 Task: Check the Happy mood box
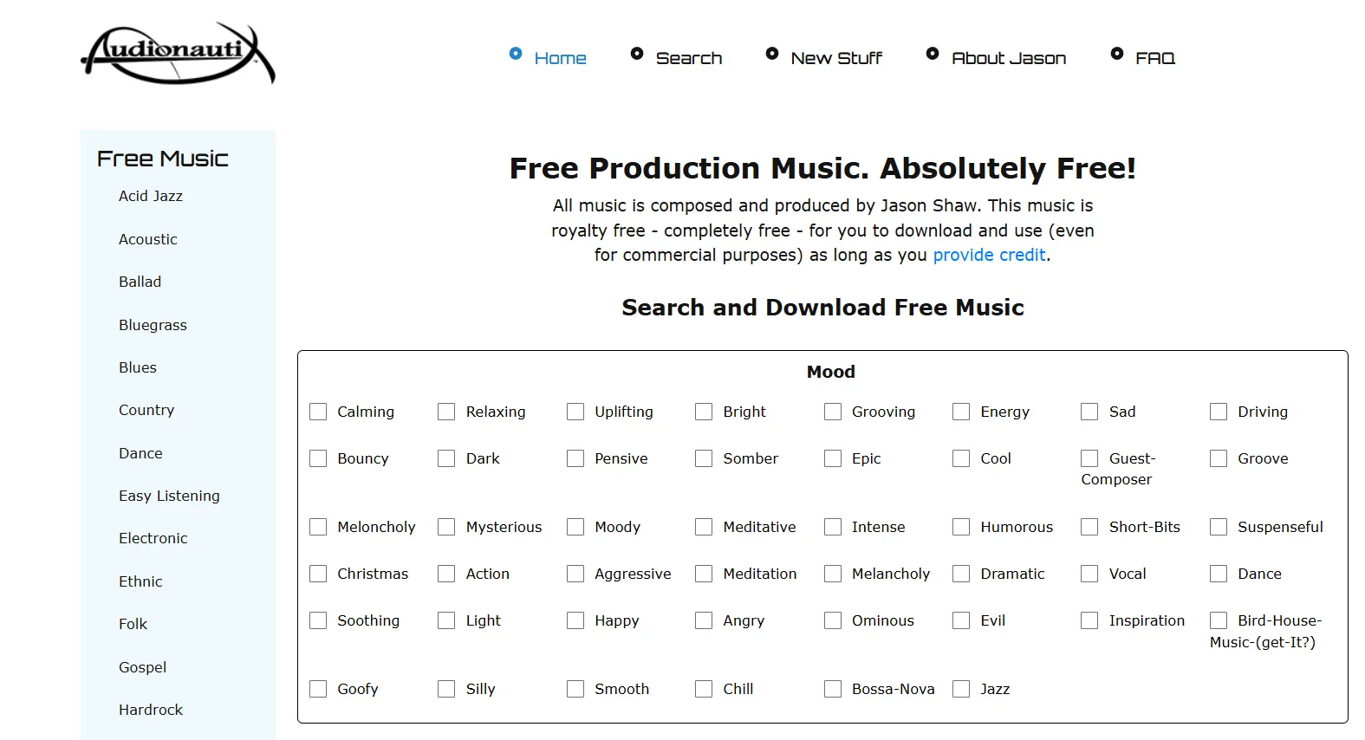coord(575,620)
